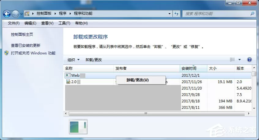Open the 文件(F) menu
The width and height of the screenshot is (259, 140).
tap(13, 23)
